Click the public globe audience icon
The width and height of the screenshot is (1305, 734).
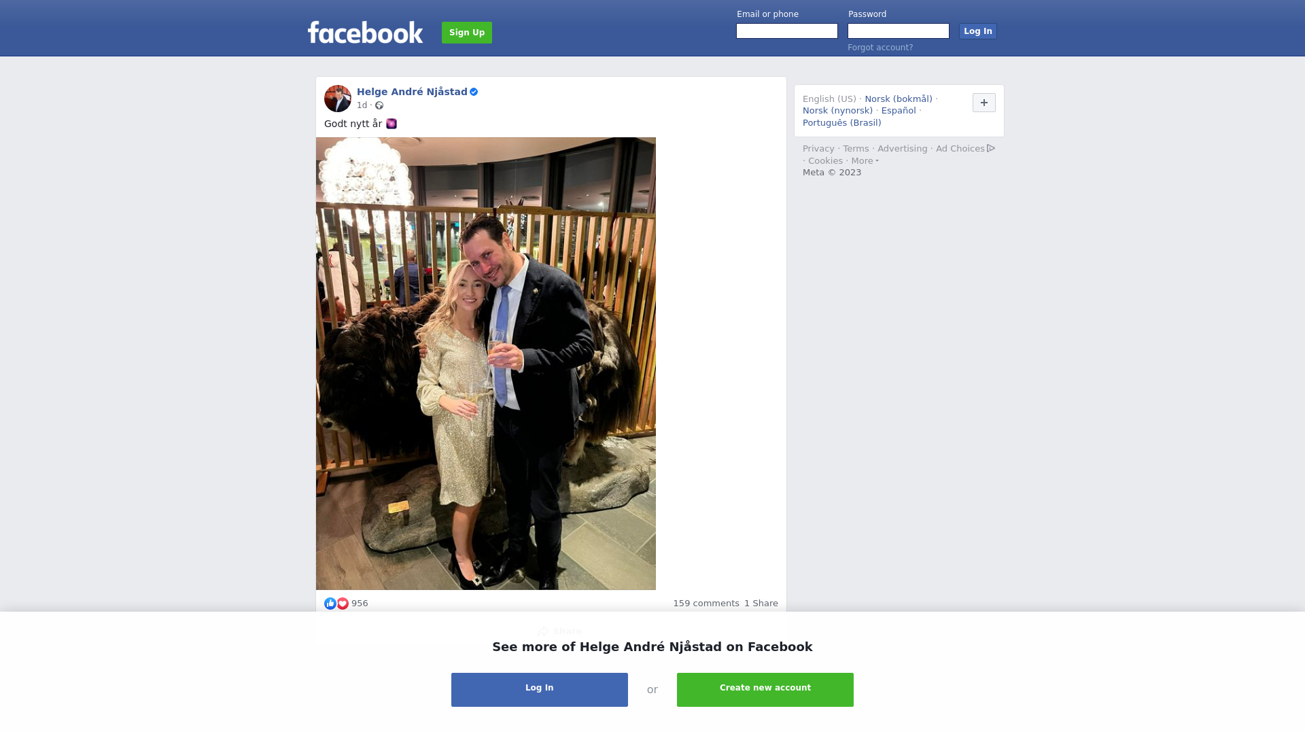(x=379, y=105)
